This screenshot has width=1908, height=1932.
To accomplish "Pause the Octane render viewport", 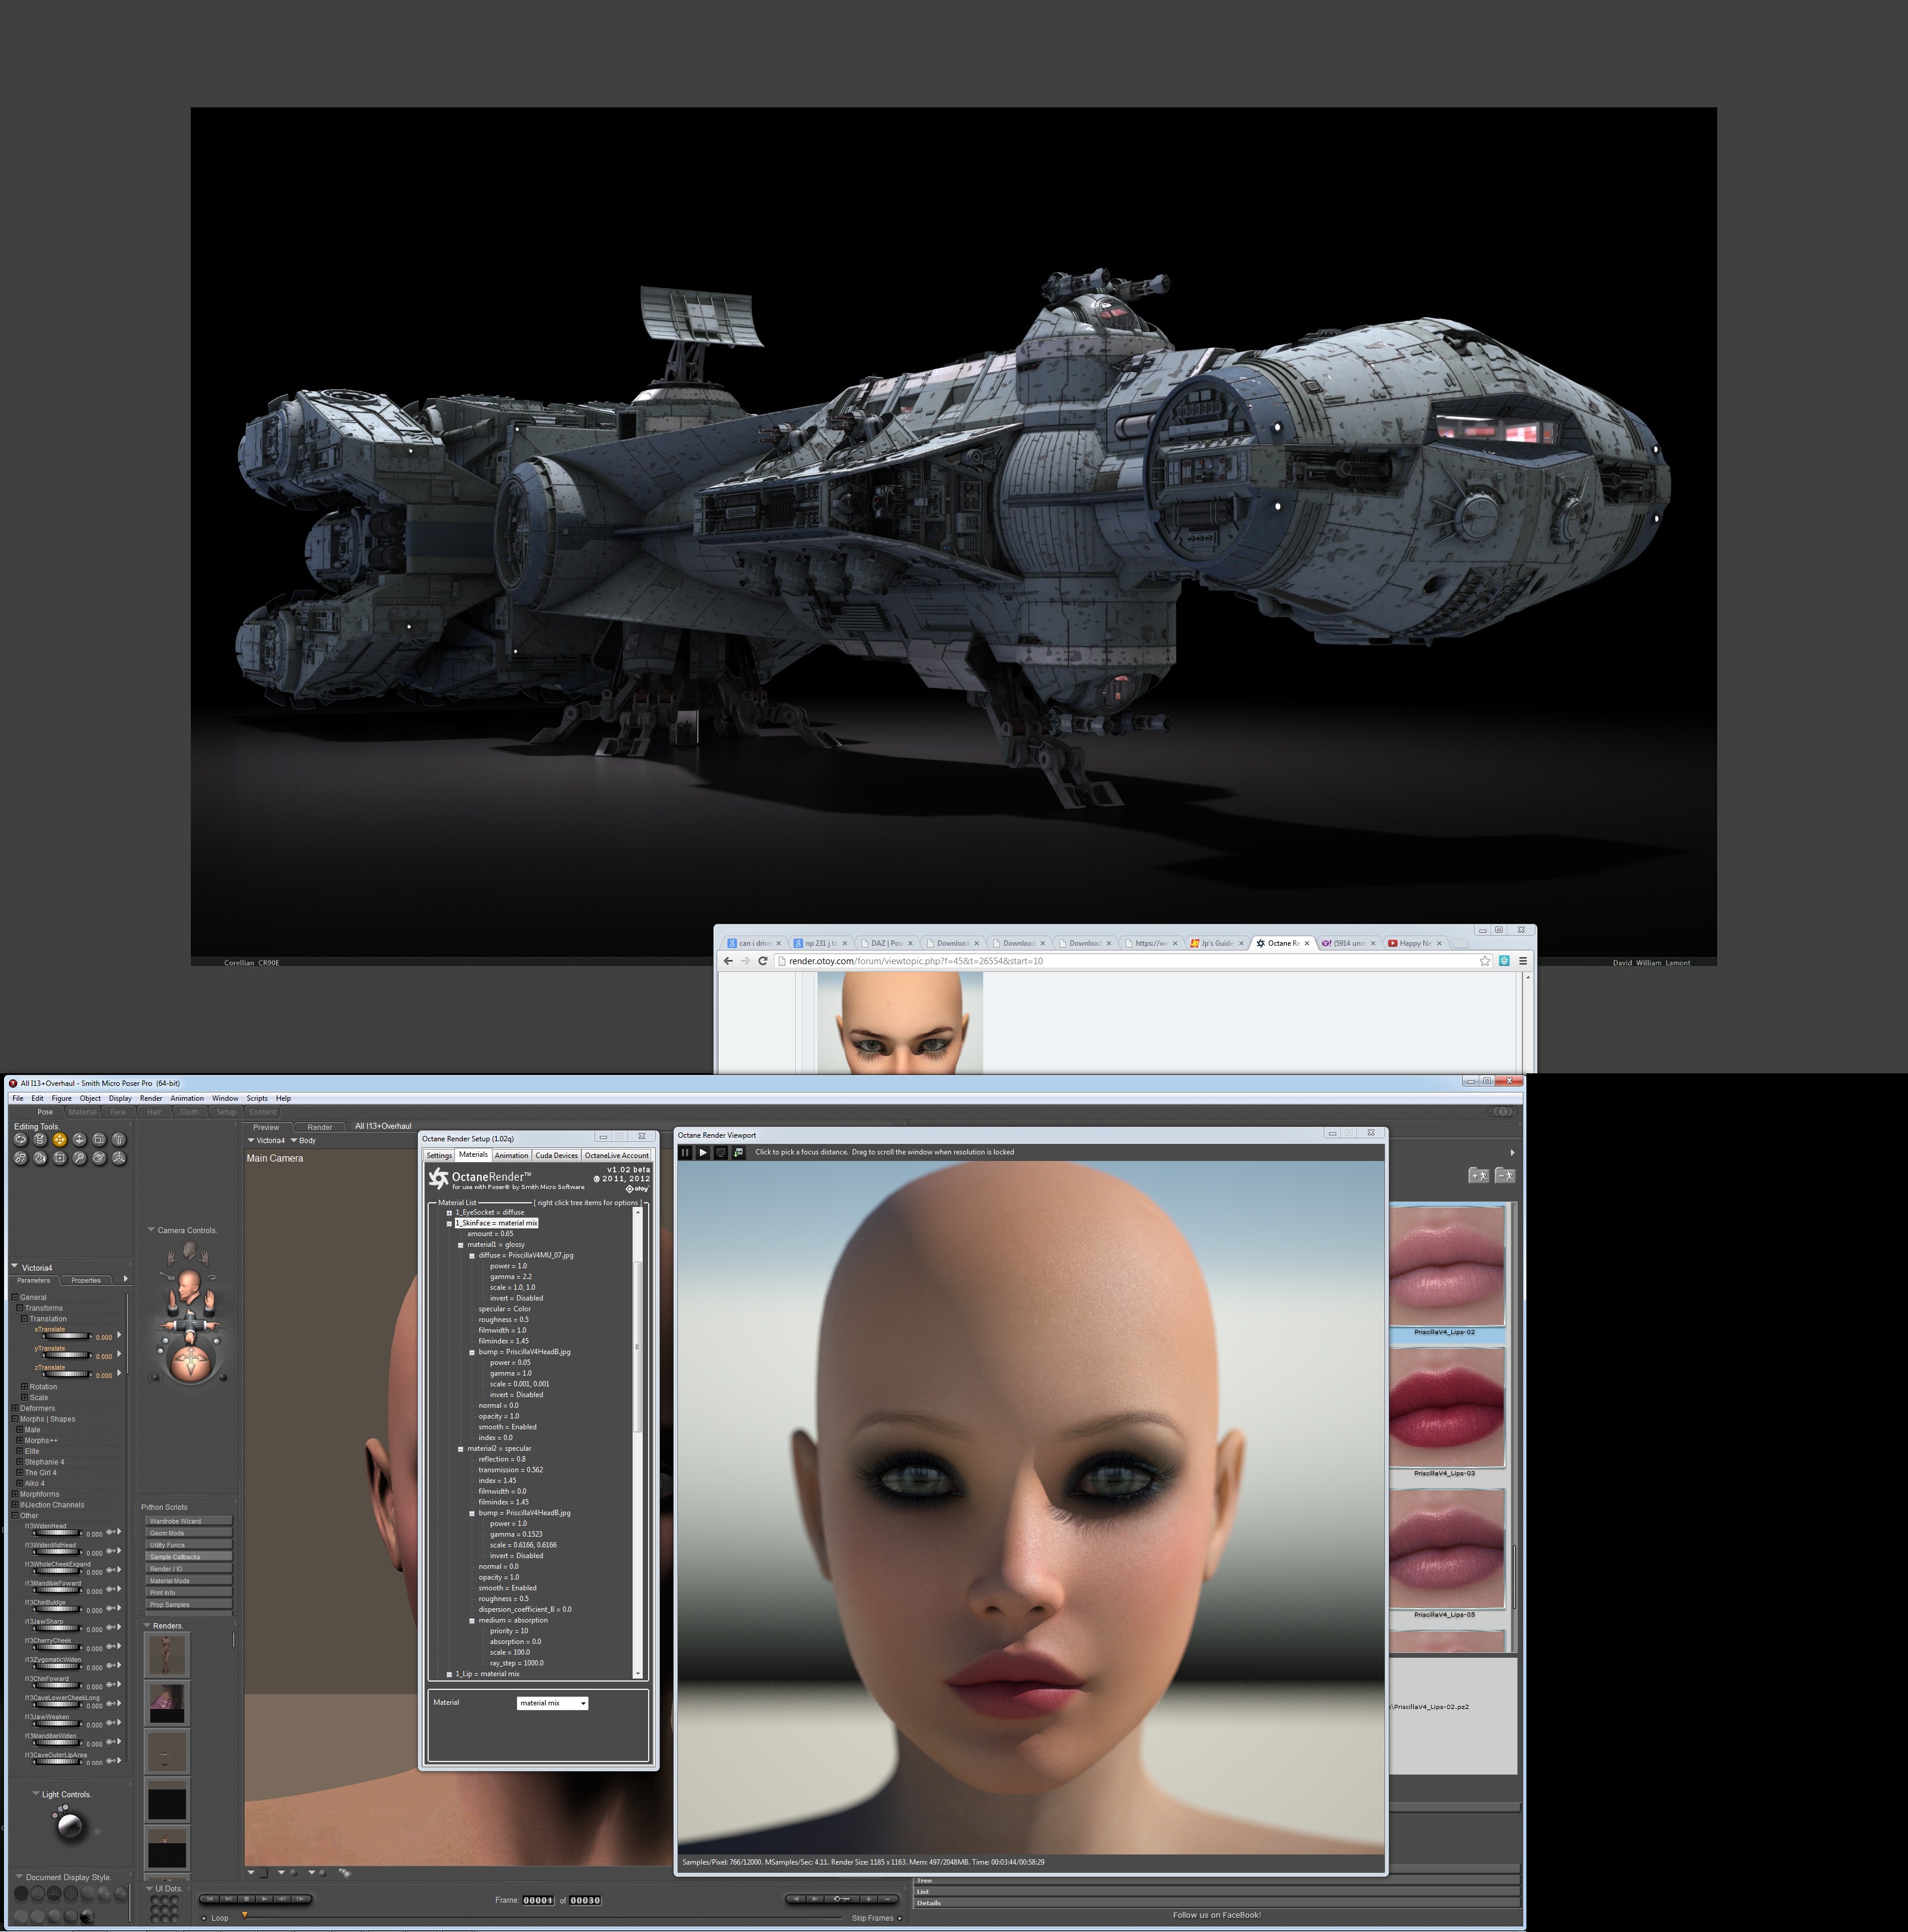I will coord(685,1152).
